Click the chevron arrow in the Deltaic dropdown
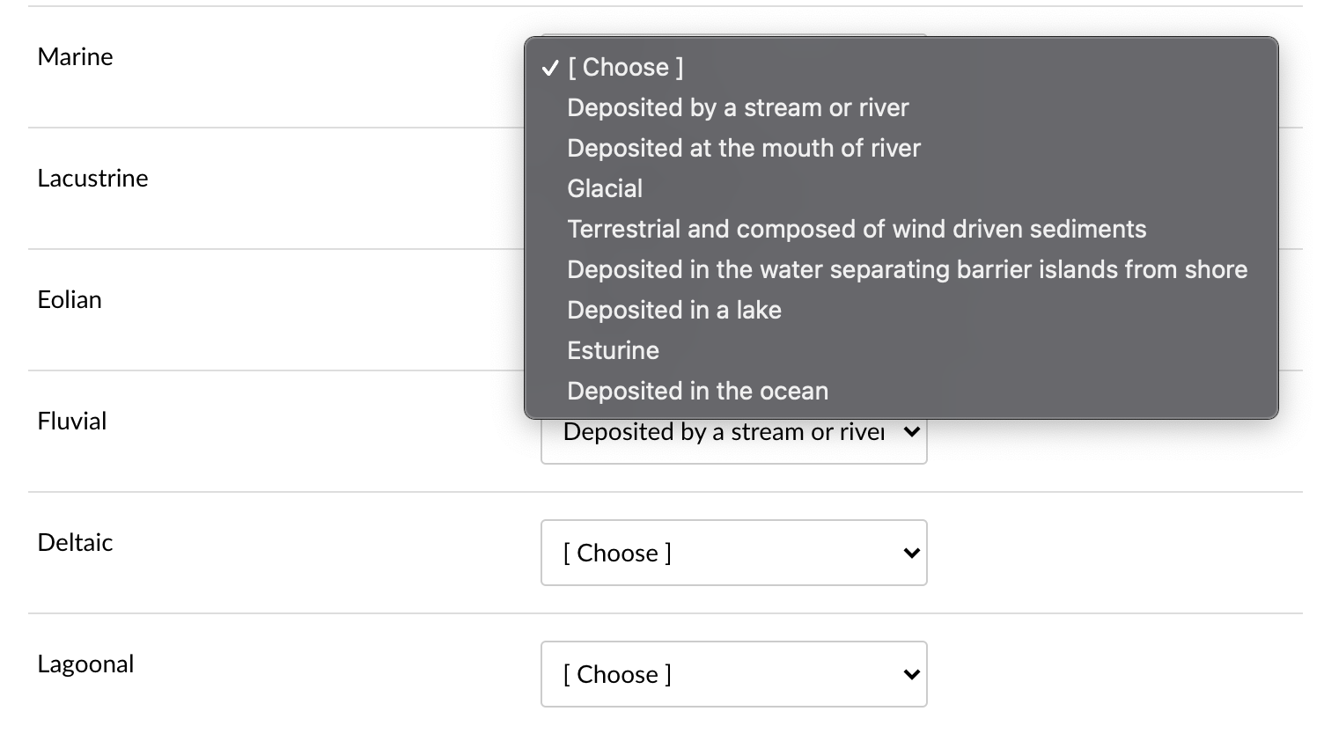The width and height of the screenshot is (1324, 748). click(911, 553)
